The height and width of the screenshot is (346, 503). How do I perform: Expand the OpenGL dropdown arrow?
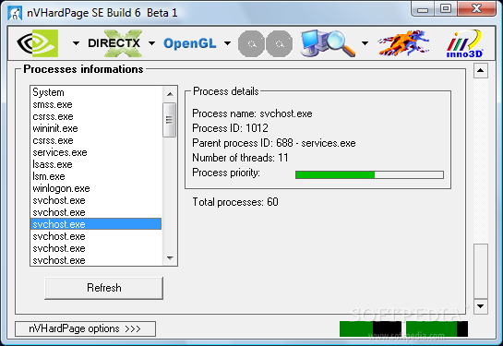pos(227,43)
